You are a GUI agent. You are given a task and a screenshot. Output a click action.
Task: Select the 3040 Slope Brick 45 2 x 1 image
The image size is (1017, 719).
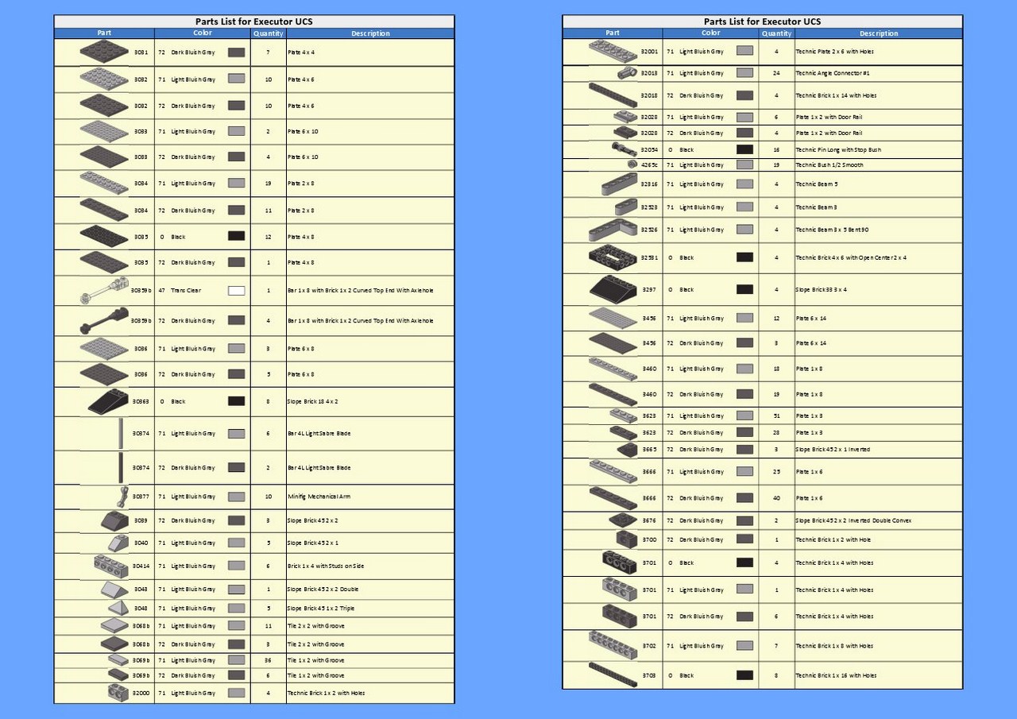(118, 543)
